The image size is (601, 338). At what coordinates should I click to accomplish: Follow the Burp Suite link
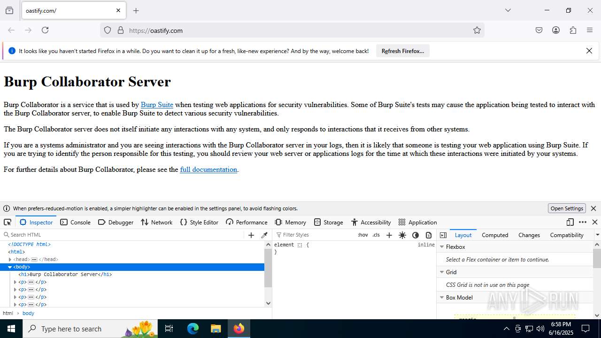157,105
